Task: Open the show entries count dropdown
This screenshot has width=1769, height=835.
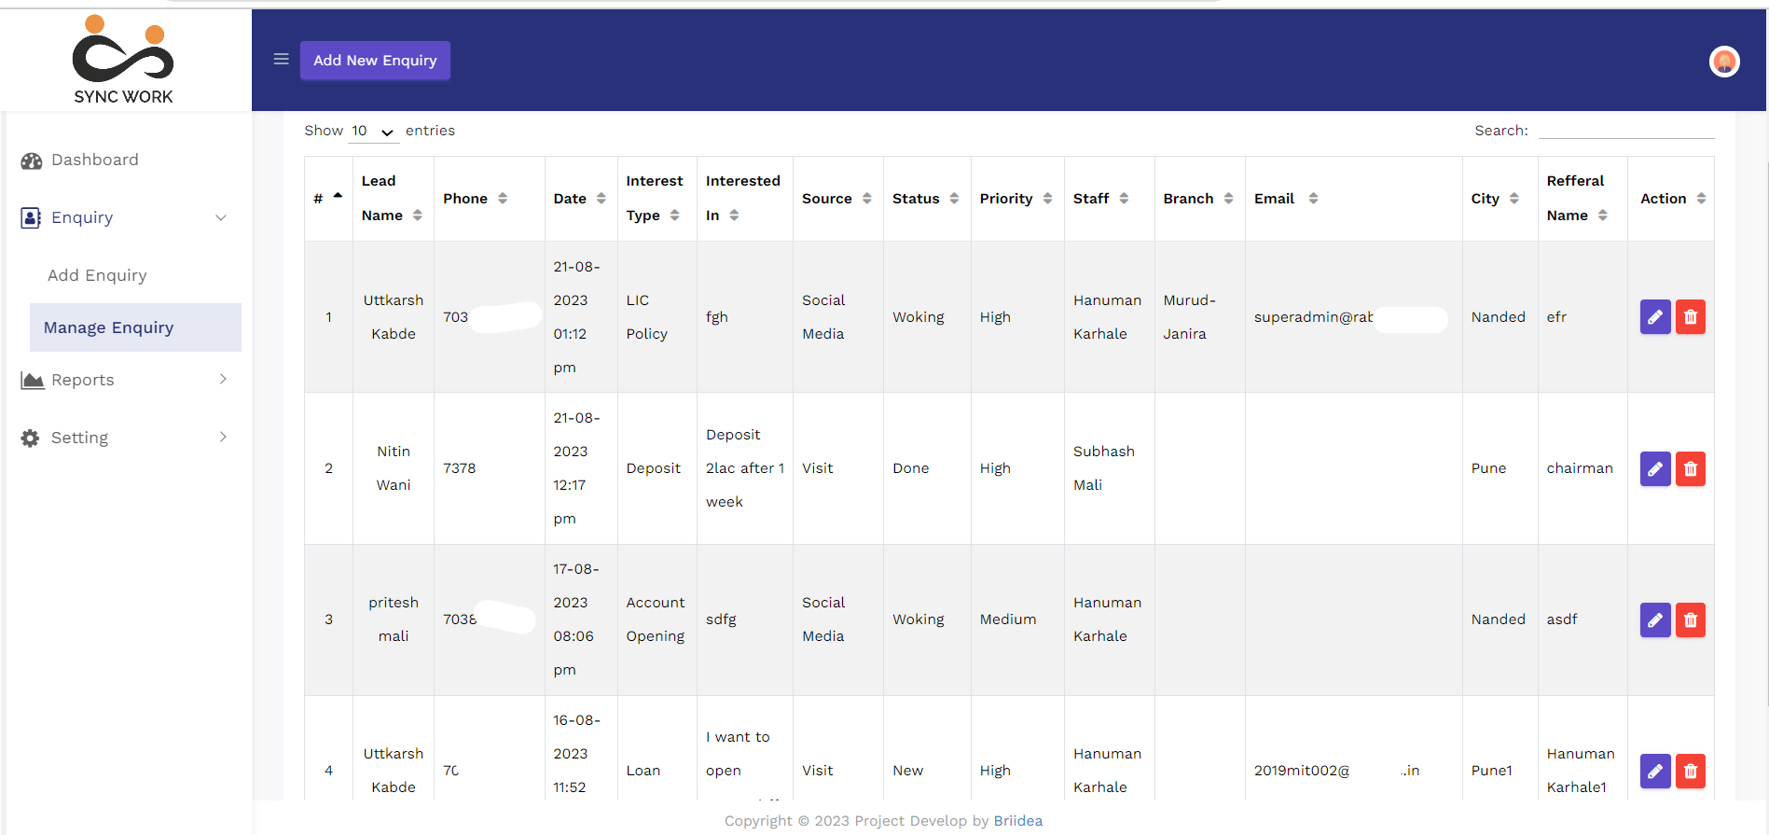Action: [x=373, y=132]
